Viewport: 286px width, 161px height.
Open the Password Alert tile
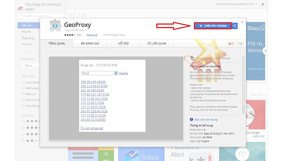click(x=192, y=154)
